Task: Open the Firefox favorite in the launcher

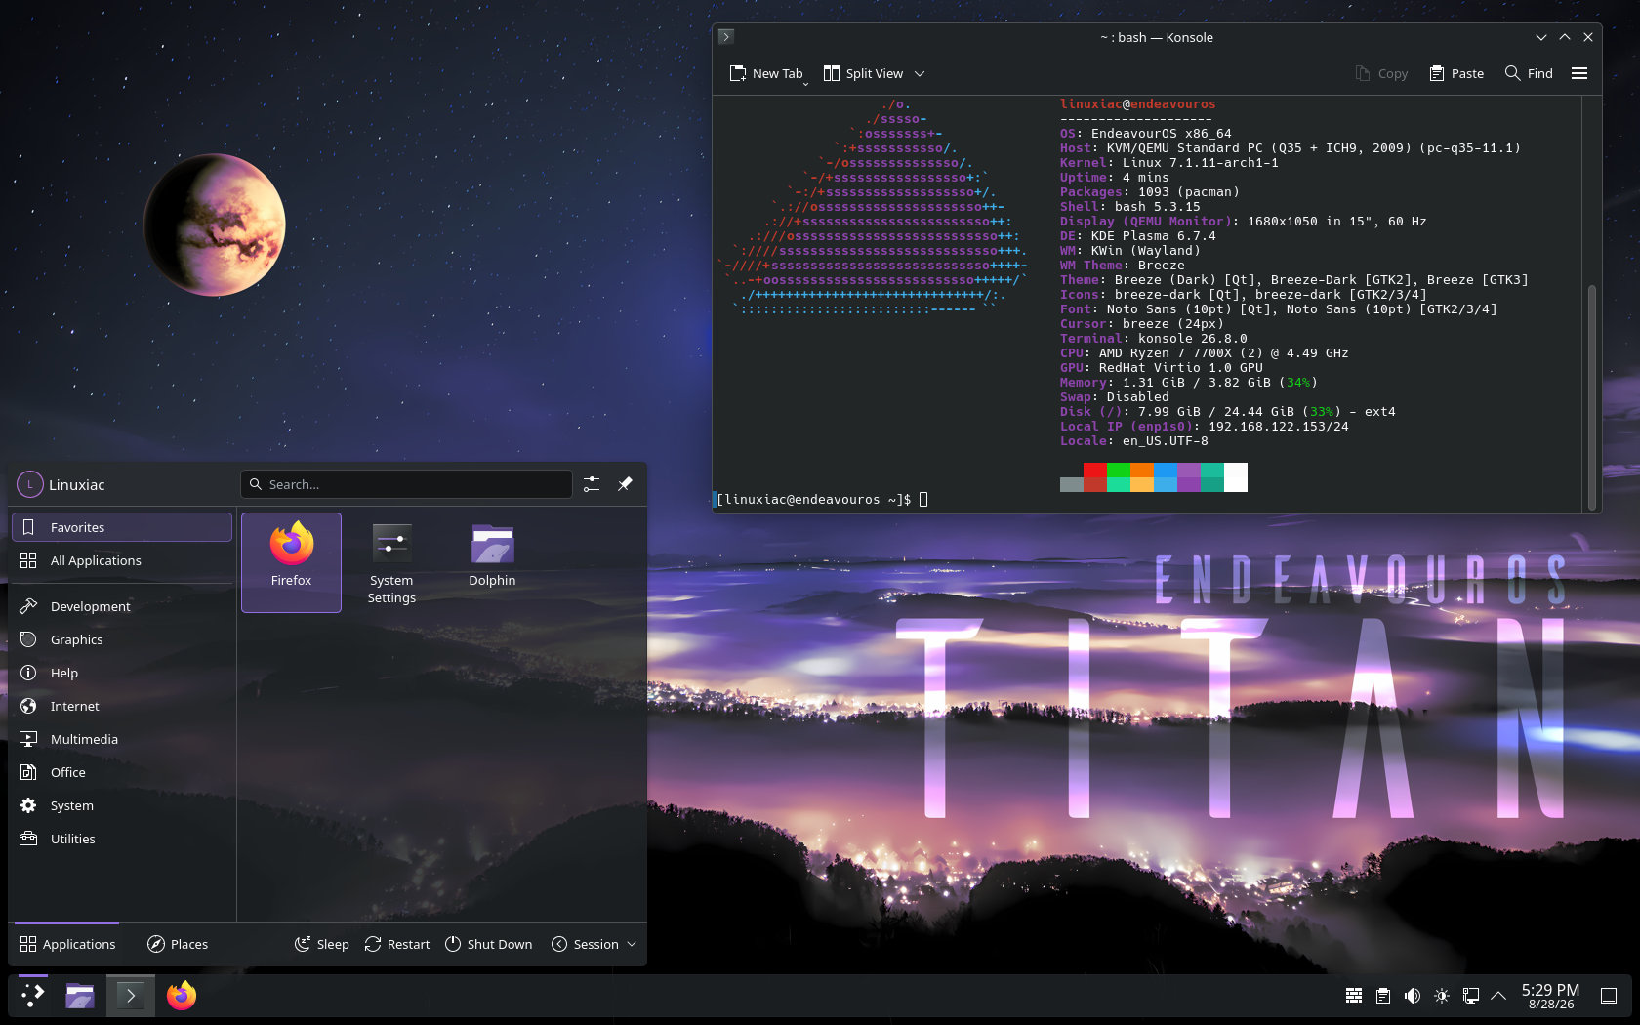Action: (x=291, y=562)
